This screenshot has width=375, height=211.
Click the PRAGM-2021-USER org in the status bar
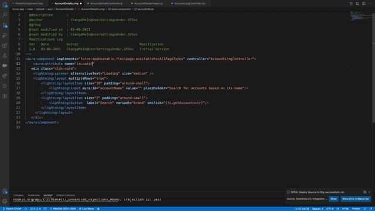coord(63,209)
